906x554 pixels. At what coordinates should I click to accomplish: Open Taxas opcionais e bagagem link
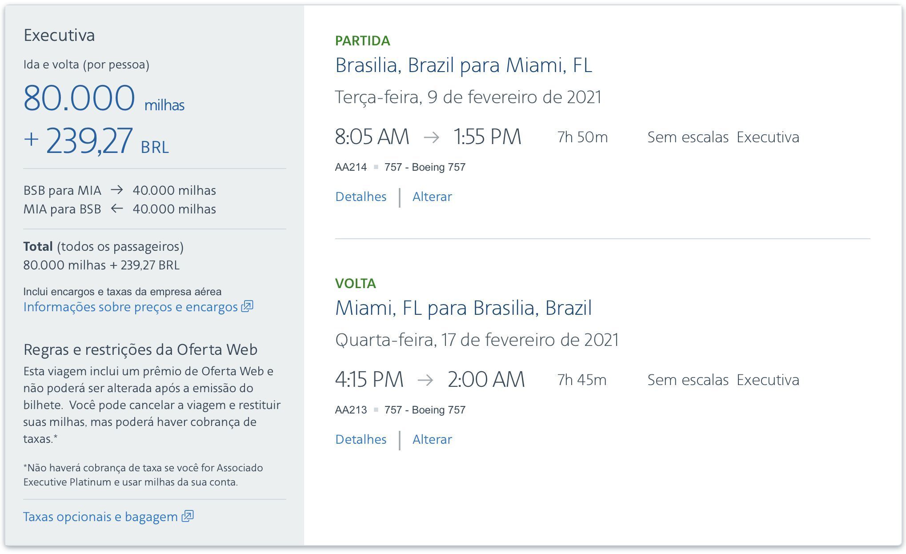coord(100,517)
